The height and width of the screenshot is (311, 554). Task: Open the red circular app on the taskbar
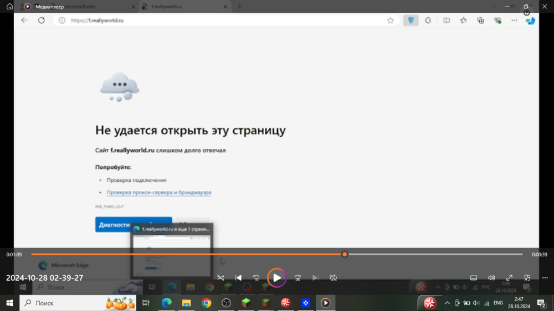tap(285, 303)
